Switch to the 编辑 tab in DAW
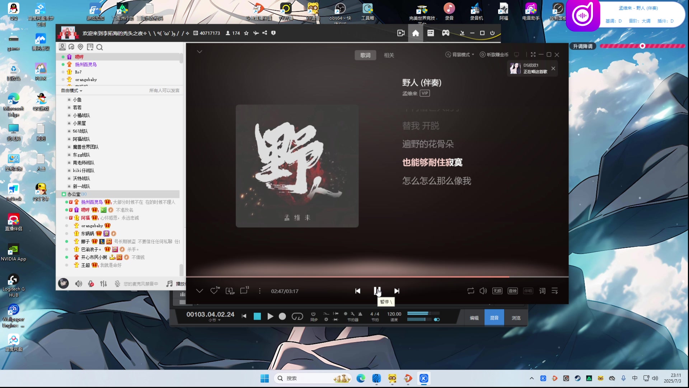689x388 pixels. pyautogui.click(x=474, y=318)
